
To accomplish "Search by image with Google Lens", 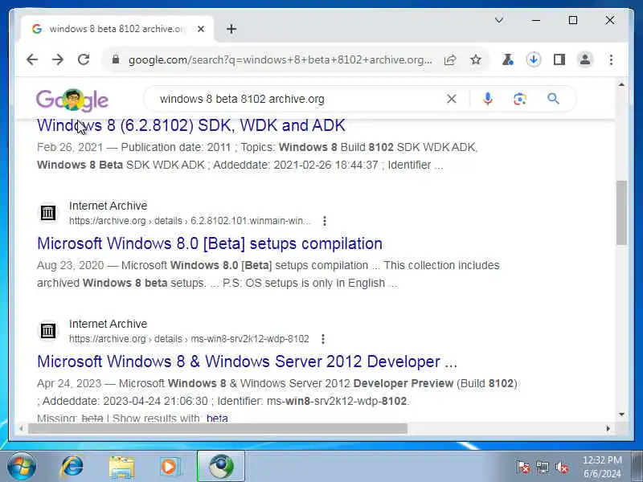I will click(x=520, y=99).
